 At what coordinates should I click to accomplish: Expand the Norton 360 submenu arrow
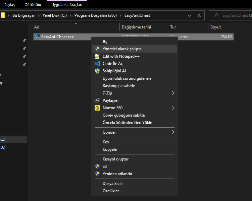(173, 108)
